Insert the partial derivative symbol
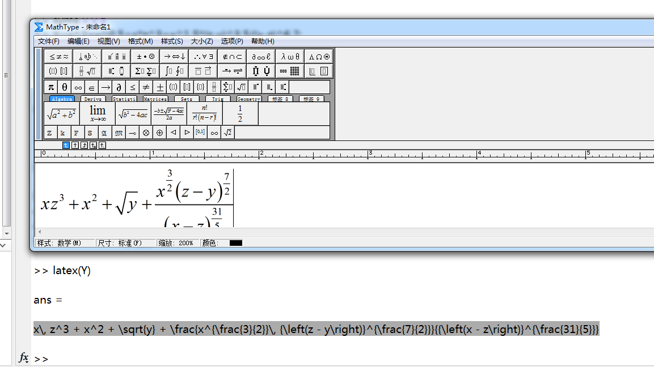This screenshot has width=654, height=367. tap(120, 87)
